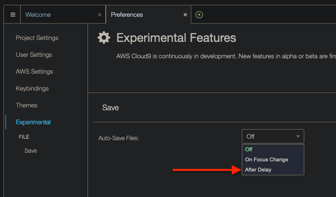Switch to the Welcome tab
The image size is (336, 197).
(x=38, y=15)
